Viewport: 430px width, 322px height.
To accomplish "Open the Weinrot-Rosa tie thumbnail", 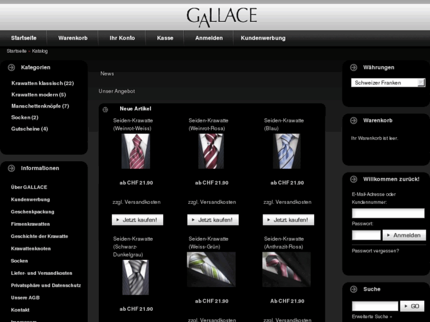I will click(211, 151).
